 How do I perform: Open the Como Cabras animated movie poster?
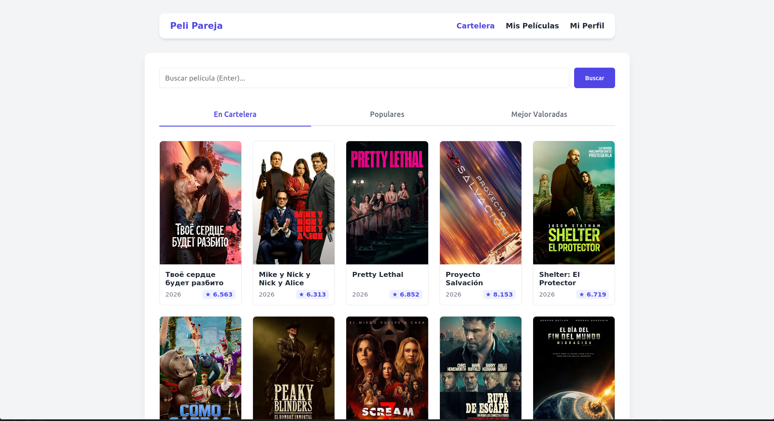click(200, 368)
